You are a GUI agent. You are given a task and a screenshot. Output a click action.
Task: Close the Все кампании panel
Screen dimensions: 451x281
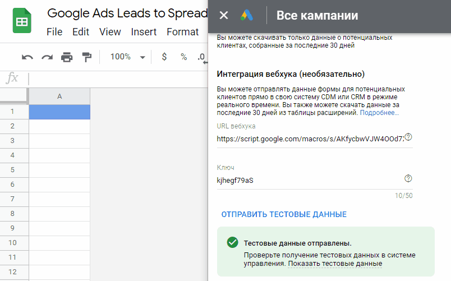pos(223,15)
